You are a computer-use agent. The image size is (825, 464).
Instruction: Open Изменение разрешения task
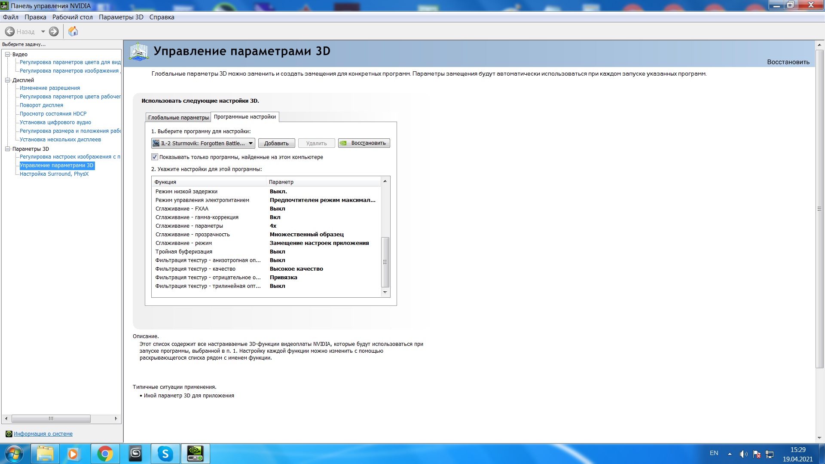coord(50,88)
